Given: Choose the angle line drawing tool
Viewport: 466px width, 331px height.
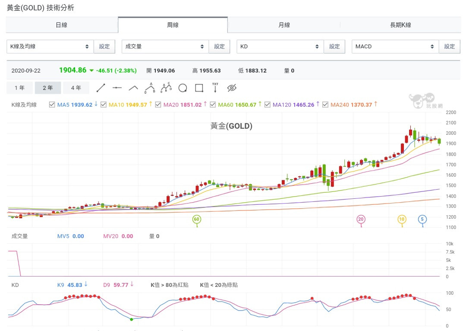Looking at the screenshot, I should click(x=133, y=88).
